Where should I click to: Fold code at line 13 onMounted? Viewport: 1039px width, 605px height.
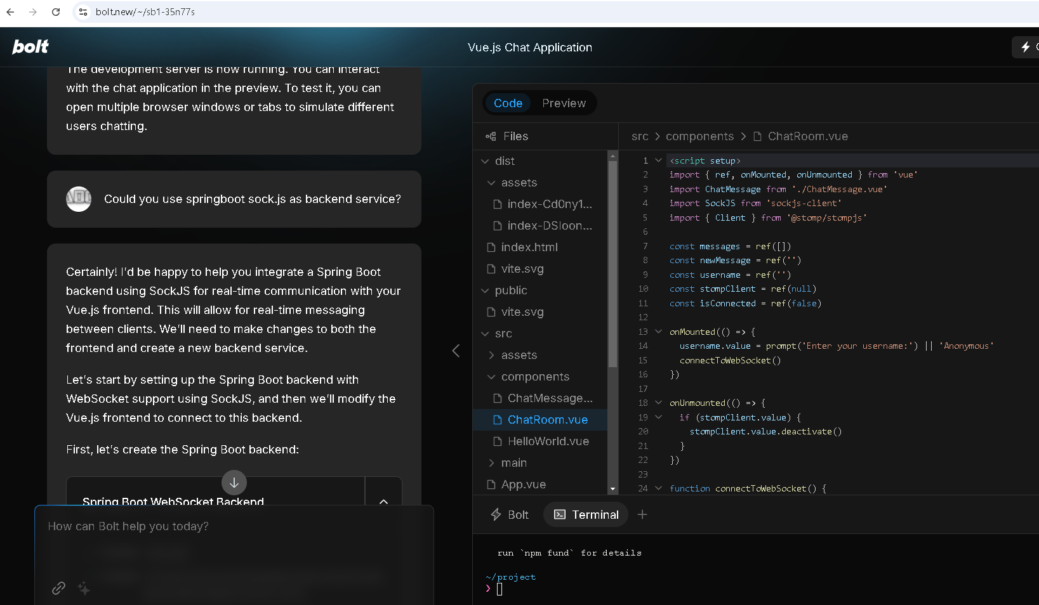(x=658, y=332)
